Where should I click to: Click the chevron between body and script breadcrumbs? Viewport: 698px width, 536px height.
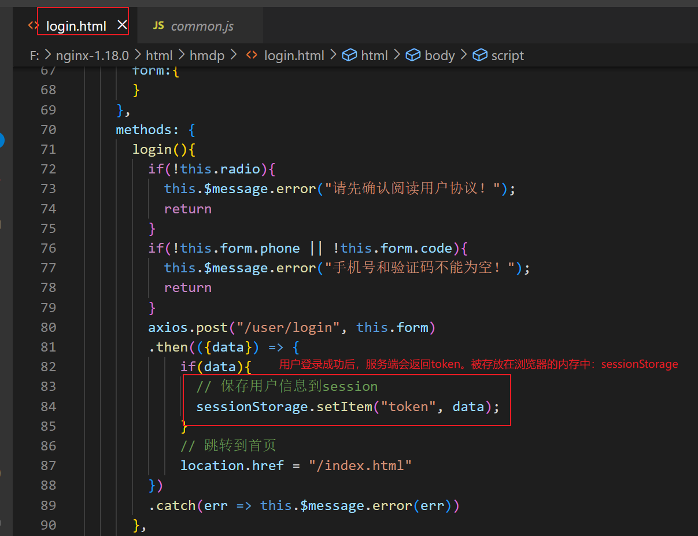coord(464,56)
